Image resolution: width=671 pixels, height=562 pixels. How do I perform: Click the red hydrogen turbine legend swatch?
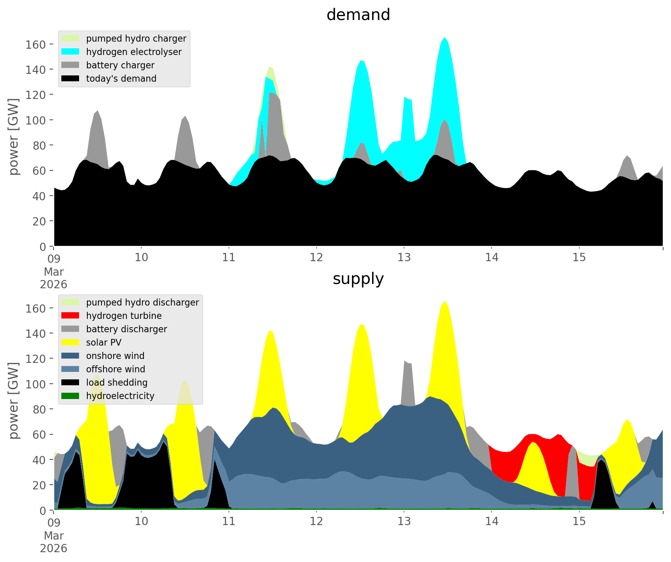70,316
